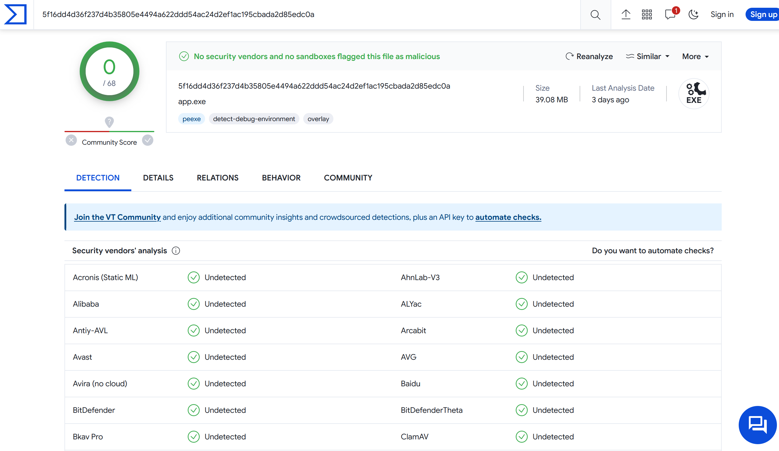Click the VirusTotal logo icon
779x451 pixels.
click(x=15, y=15)
